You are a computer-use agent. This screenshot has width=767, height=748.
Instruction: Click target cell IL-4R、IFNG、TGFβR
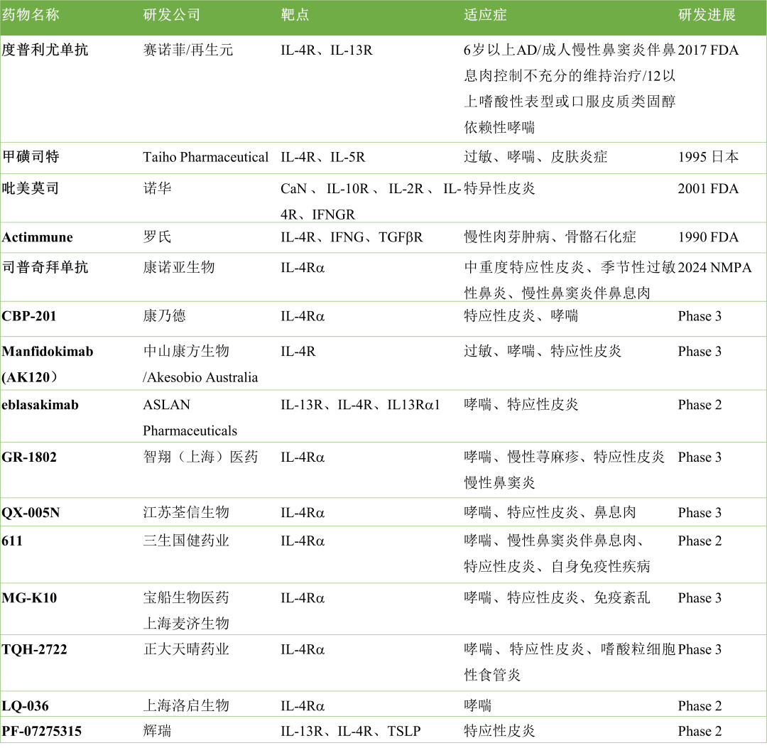[x=352, y=237]
